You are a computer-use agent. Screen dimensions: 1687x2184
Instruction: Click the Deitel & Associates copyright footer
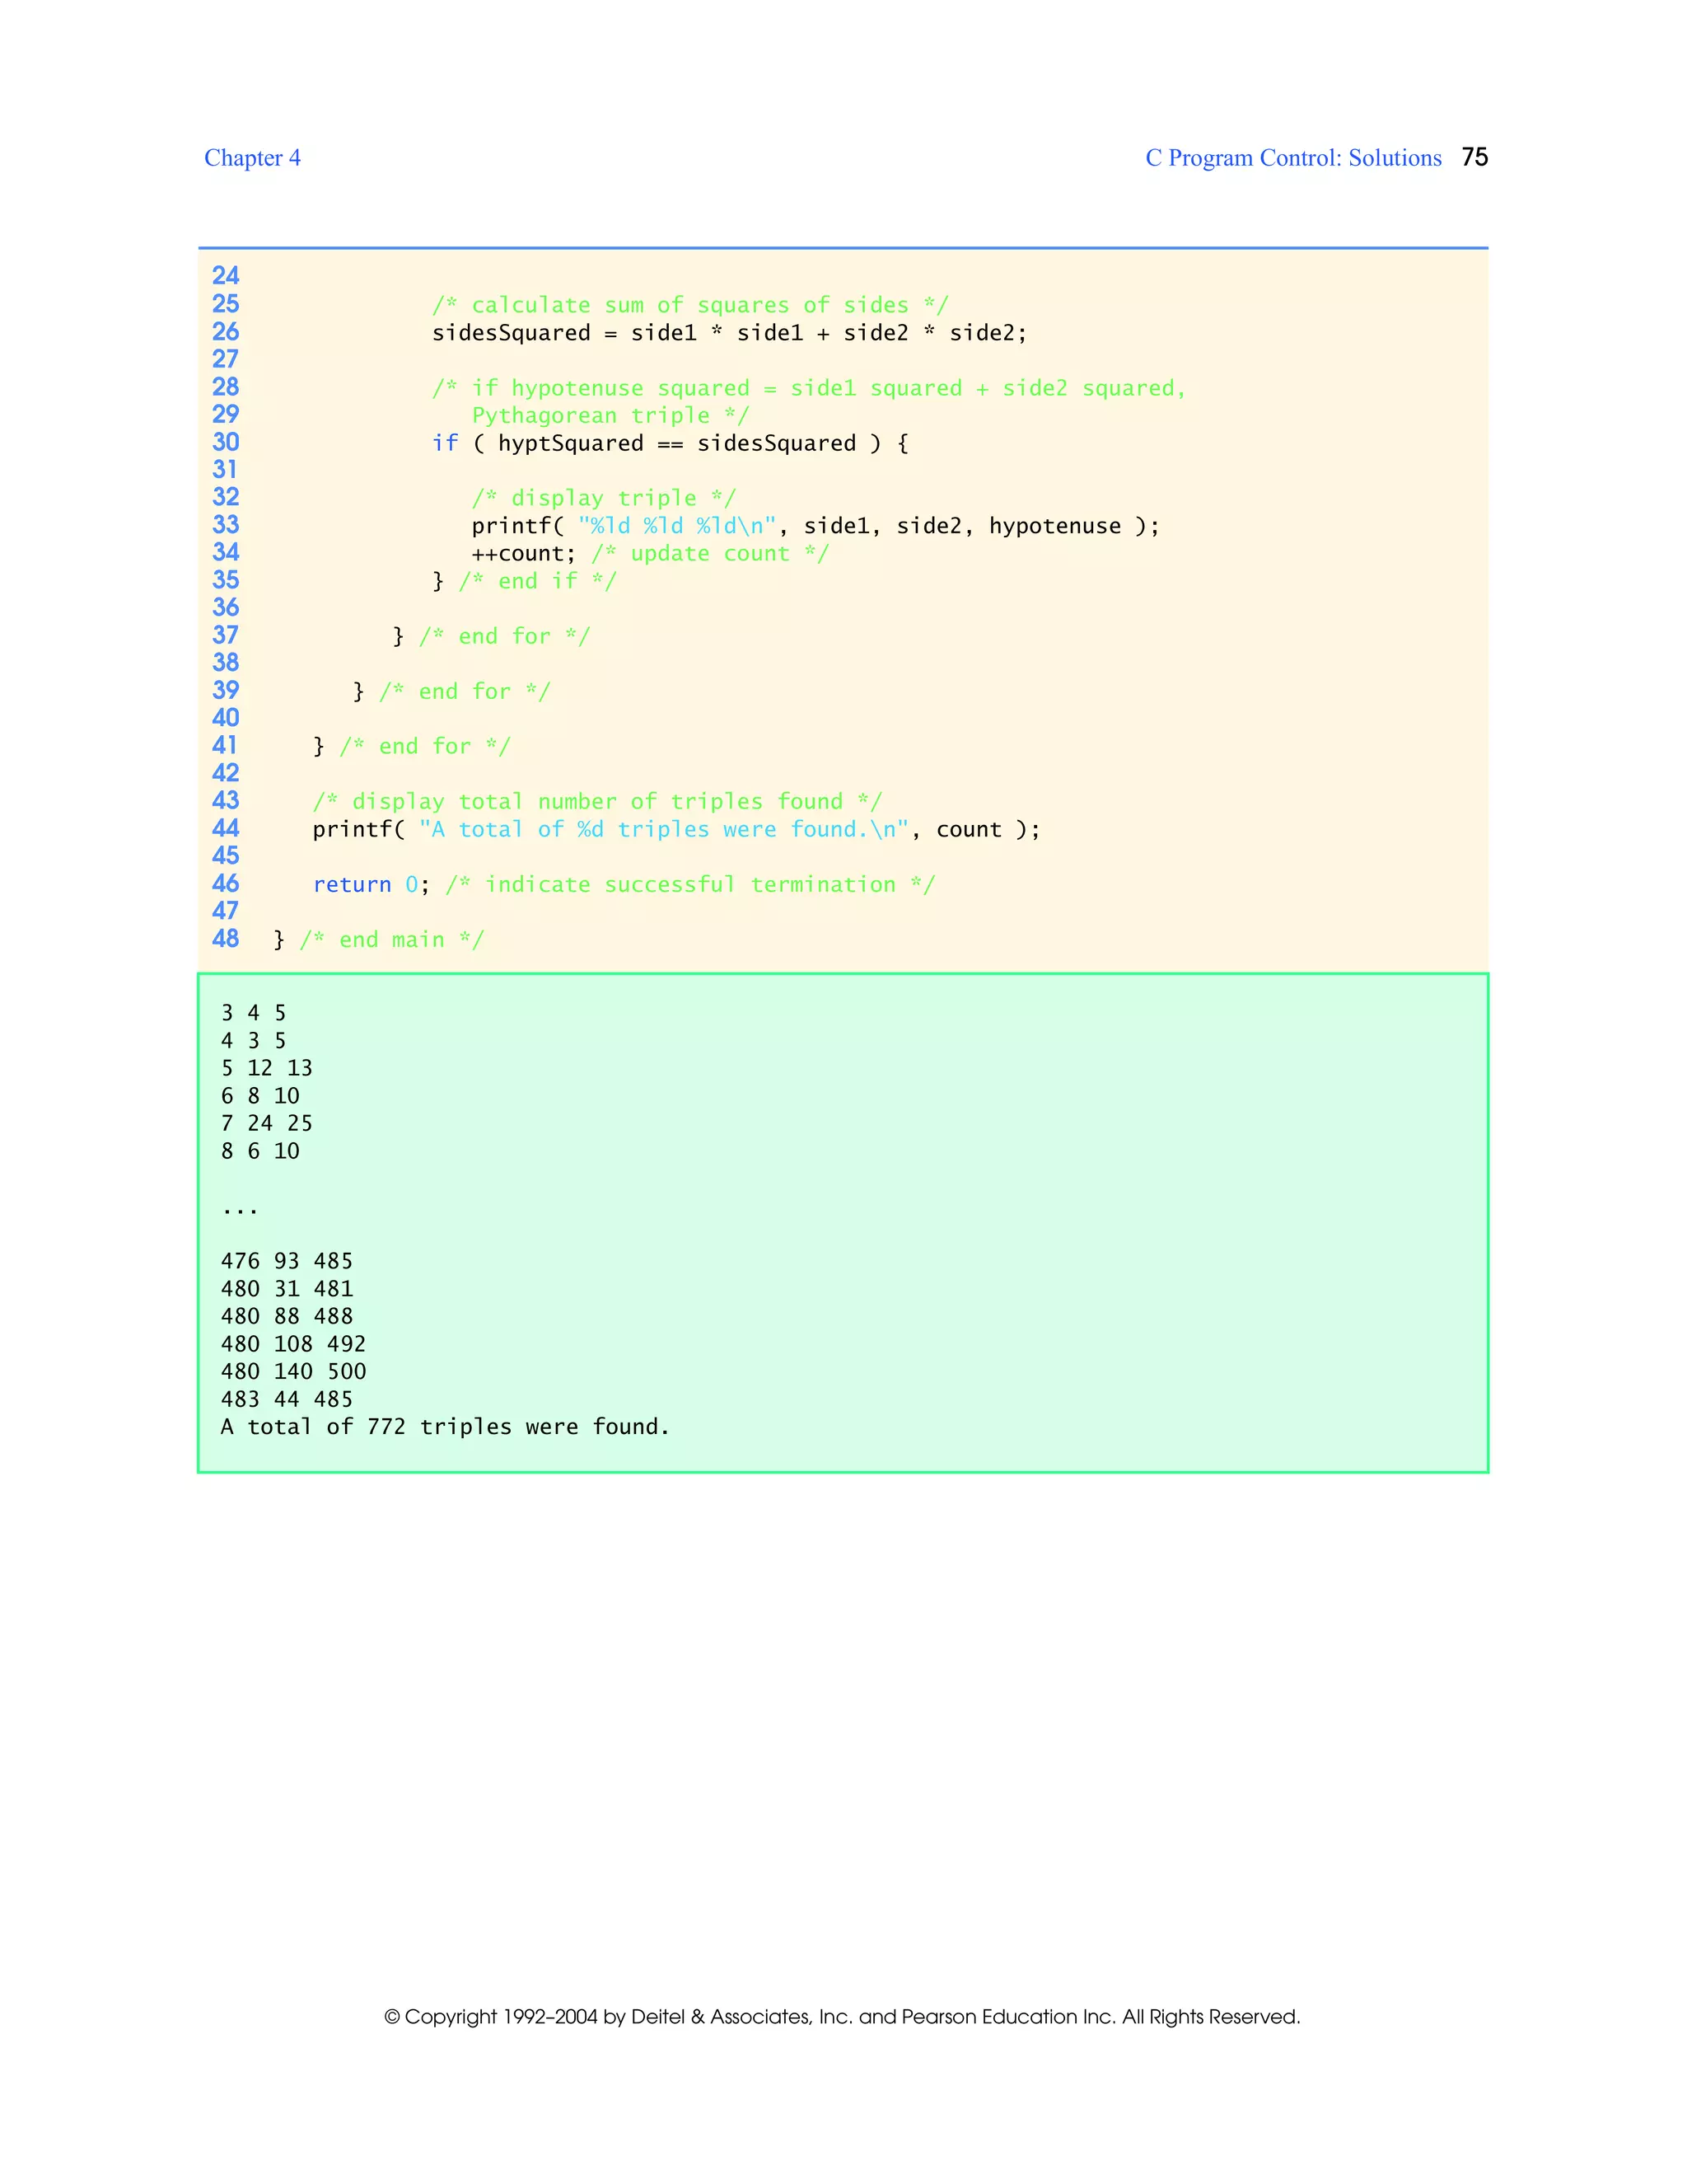click(x=843, y=2016)
